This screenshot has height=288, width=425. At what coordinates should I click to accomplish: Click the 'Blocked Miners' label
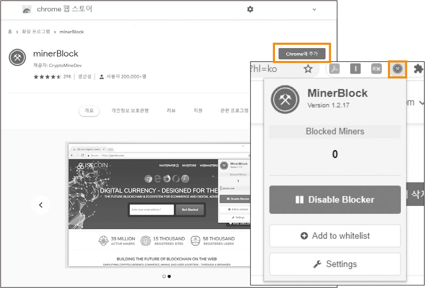click(335, 131)
